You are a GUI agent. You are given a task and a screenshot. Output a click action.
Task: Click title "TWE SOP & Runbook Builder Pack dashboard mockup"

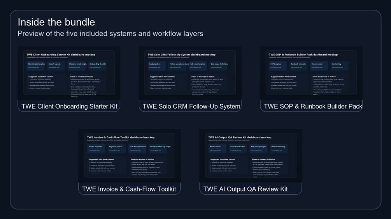point(303,55)
